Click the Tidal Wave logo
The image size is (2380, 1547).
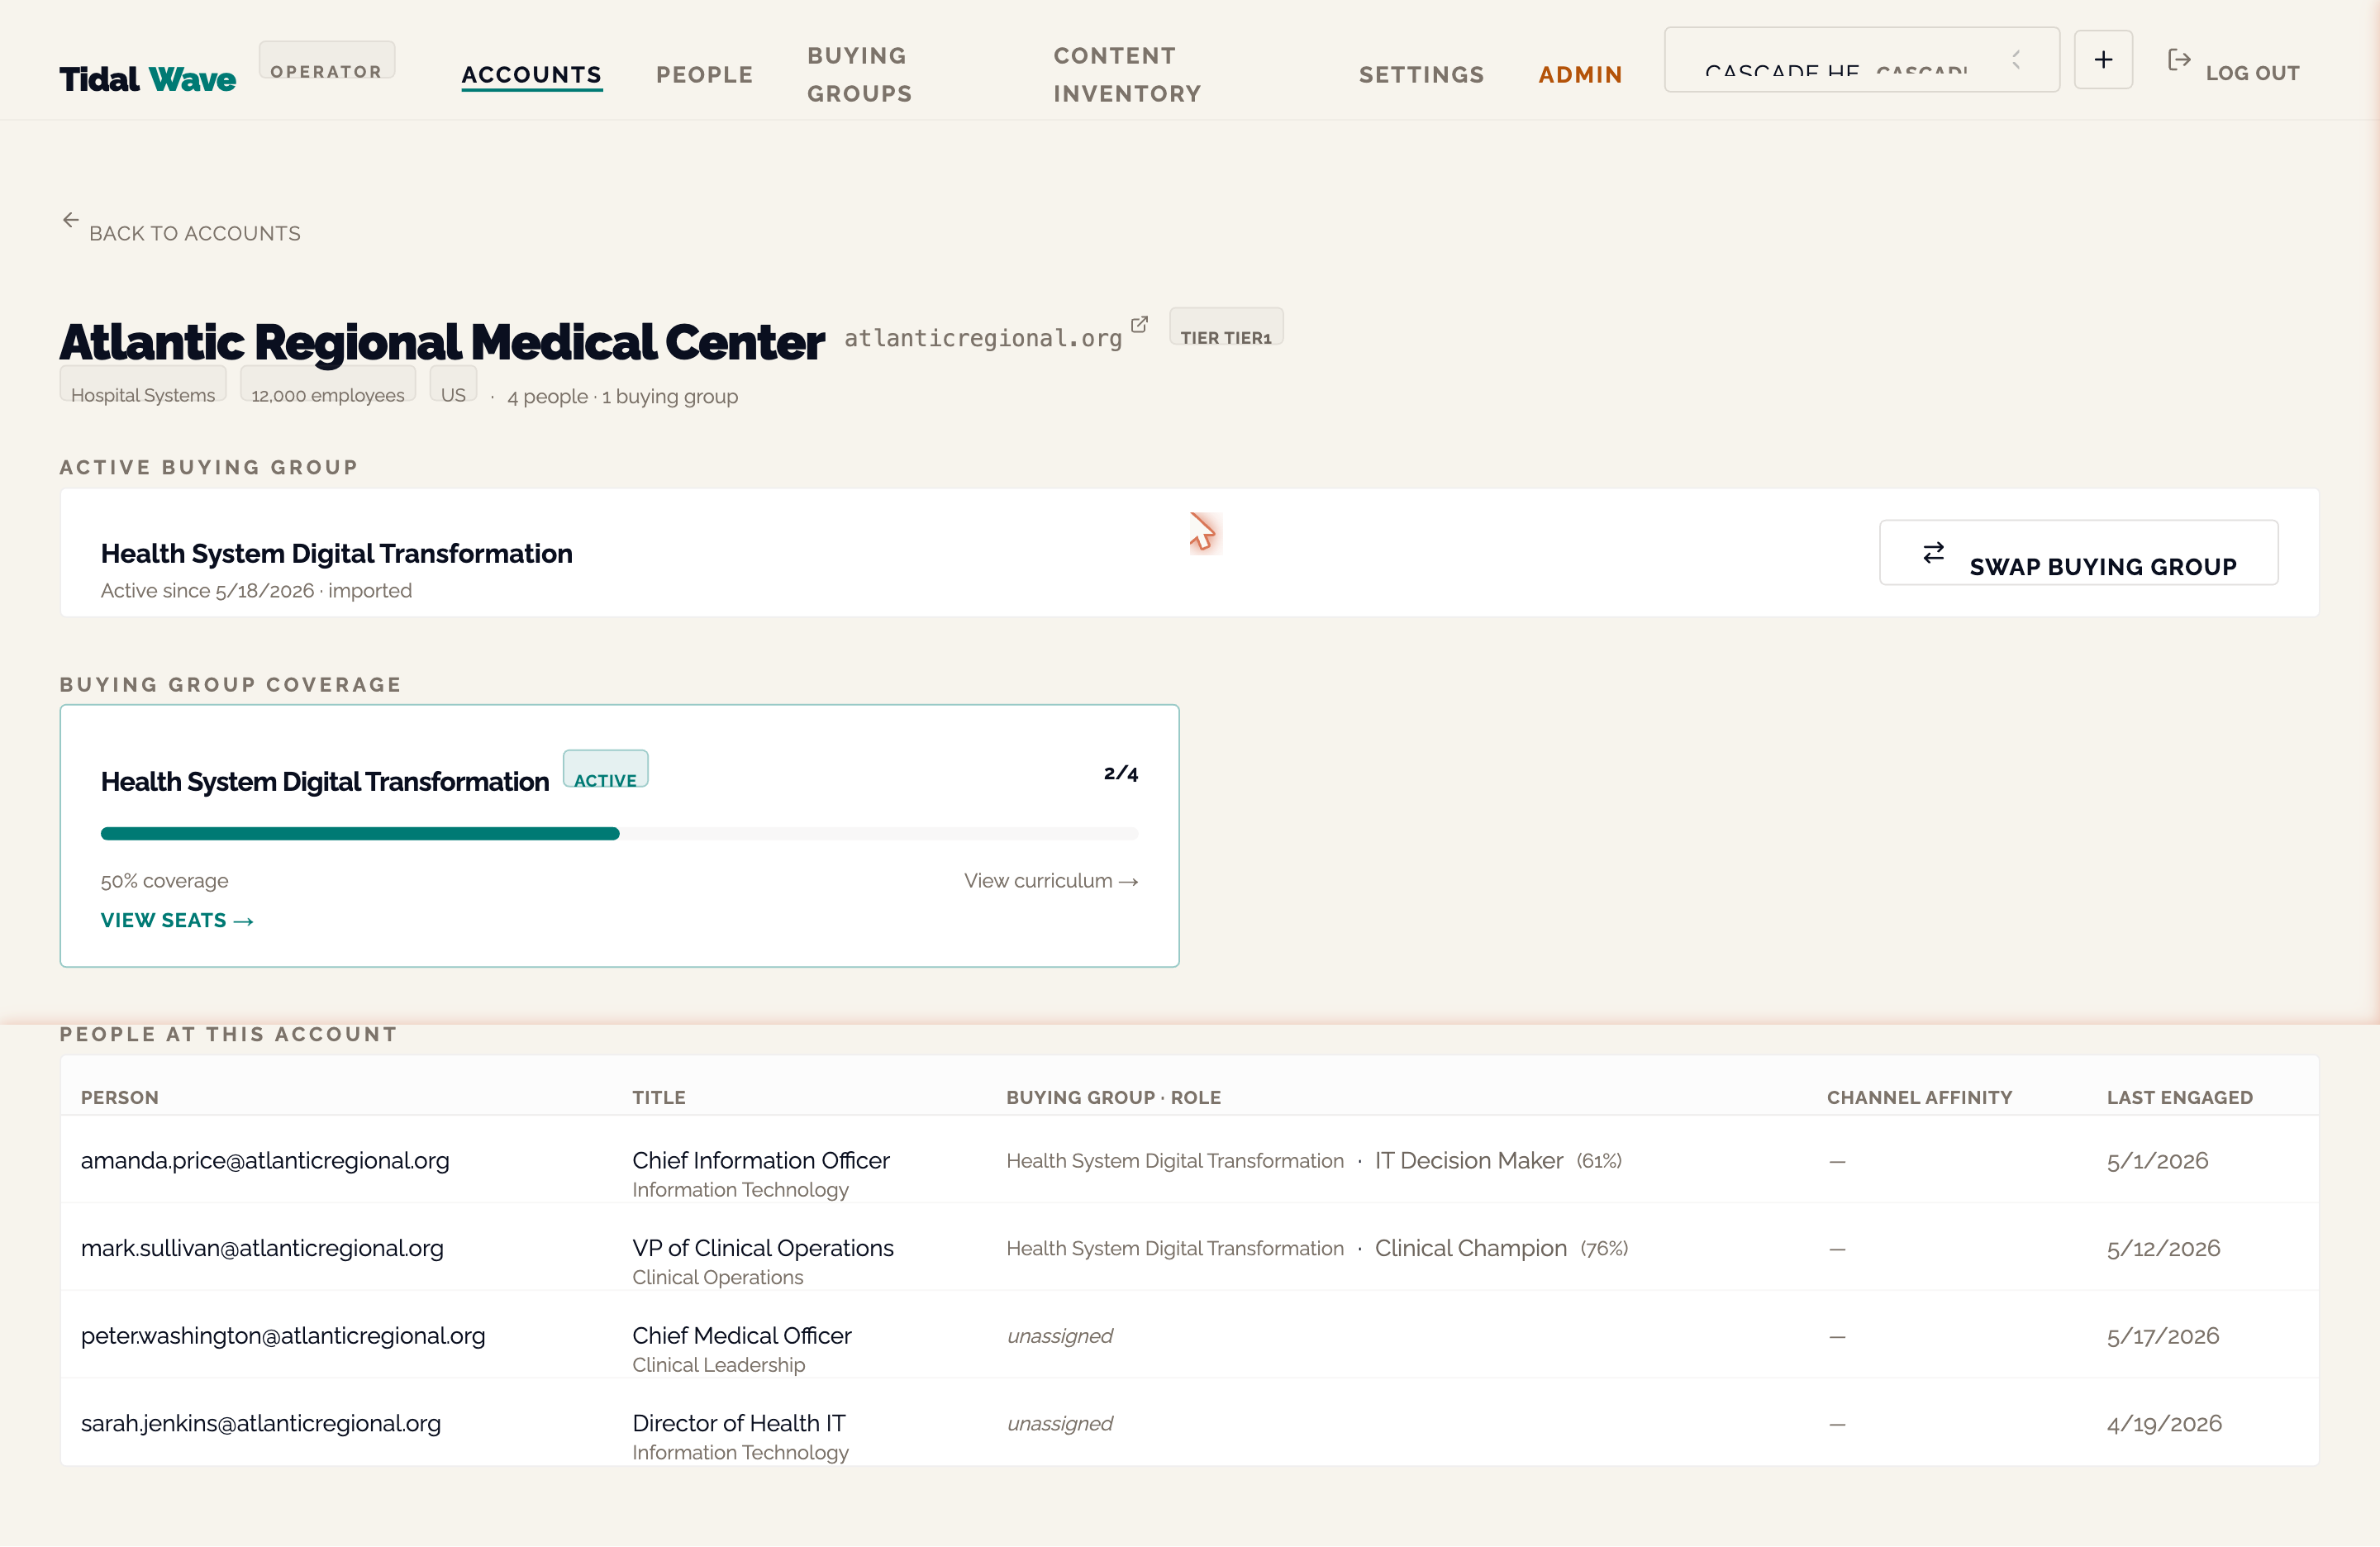point(147,79)
